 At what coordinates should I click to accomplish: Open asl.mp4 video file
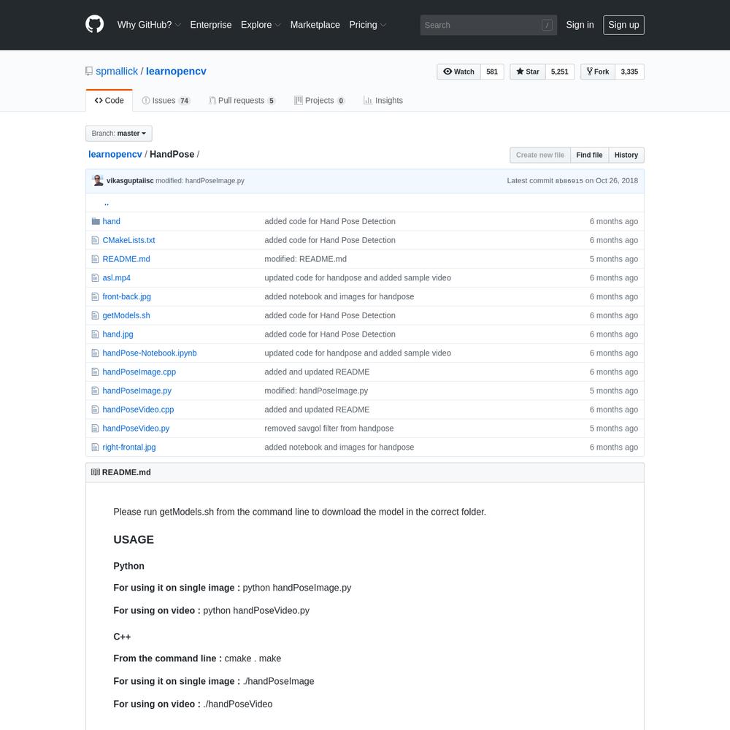[x=116, y=278]
